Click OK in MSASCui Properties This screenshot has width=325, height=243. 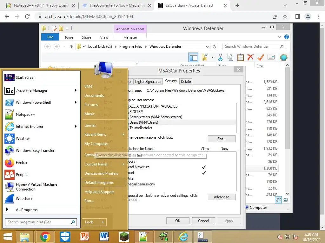tap(178, 221)
